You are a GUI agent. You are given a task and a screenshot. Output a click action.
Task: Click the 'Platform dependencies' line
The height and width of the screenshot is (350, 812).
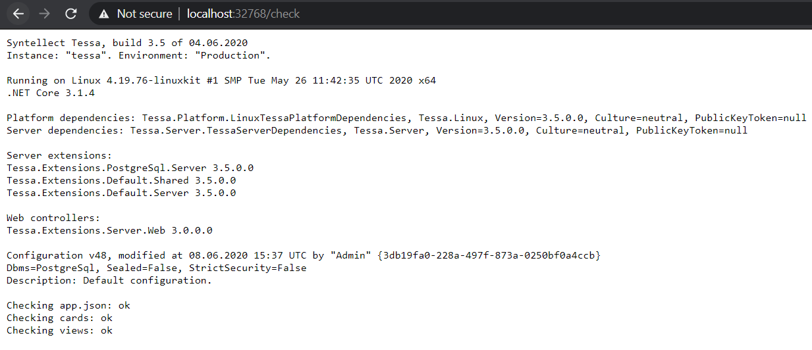(406, 118)
